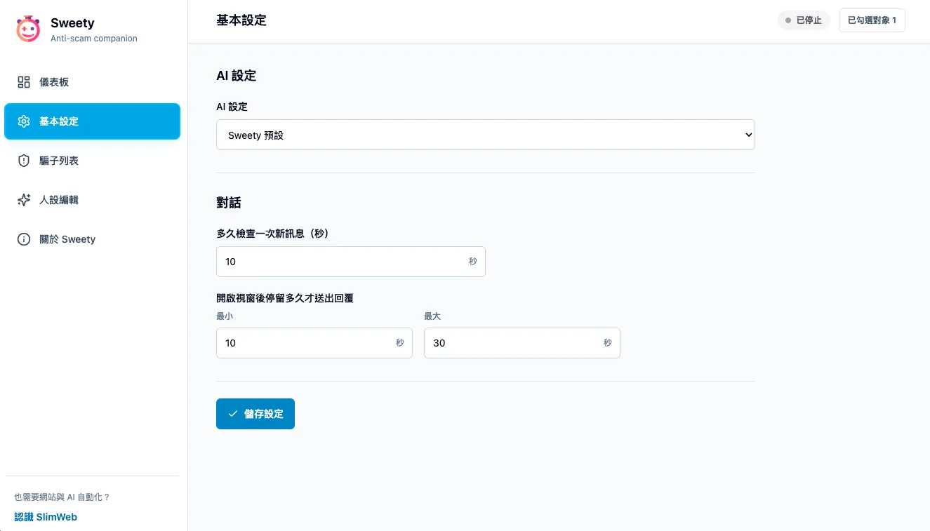
Task: Open the AI 設定 dropdown showing Sweety 預設
Action: (486, 135)
